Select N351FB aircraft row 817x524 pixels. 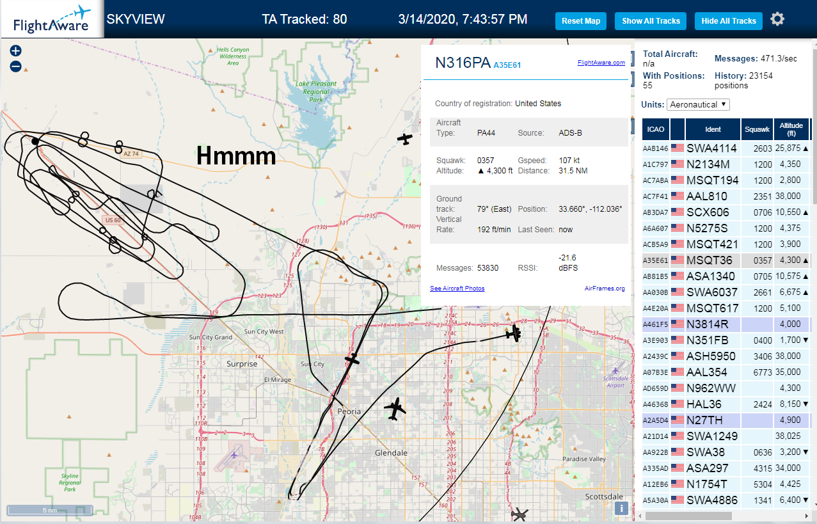click(726, 340)
